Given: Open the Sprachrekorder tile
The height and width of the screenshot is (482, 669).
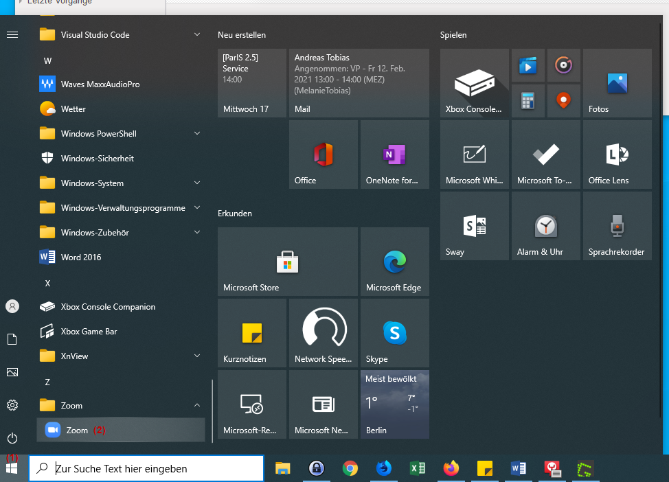Looking at the screenshot, I should (617, 226).
